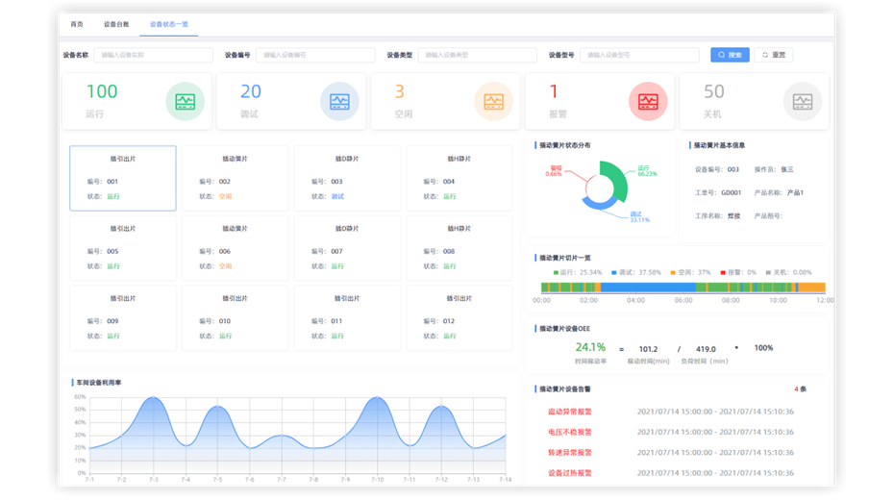
Task: Click the green 运行 (running) monitor icon
Action: tap(185, 101)
